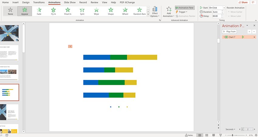
Task: Open the Insert tab
Action: tap(15, 2)
